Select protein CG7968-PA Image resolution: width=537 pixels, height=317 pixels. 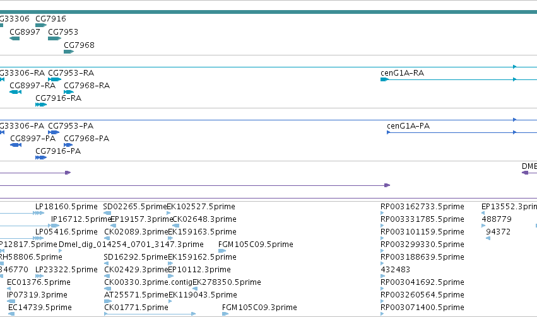(86, 139)
